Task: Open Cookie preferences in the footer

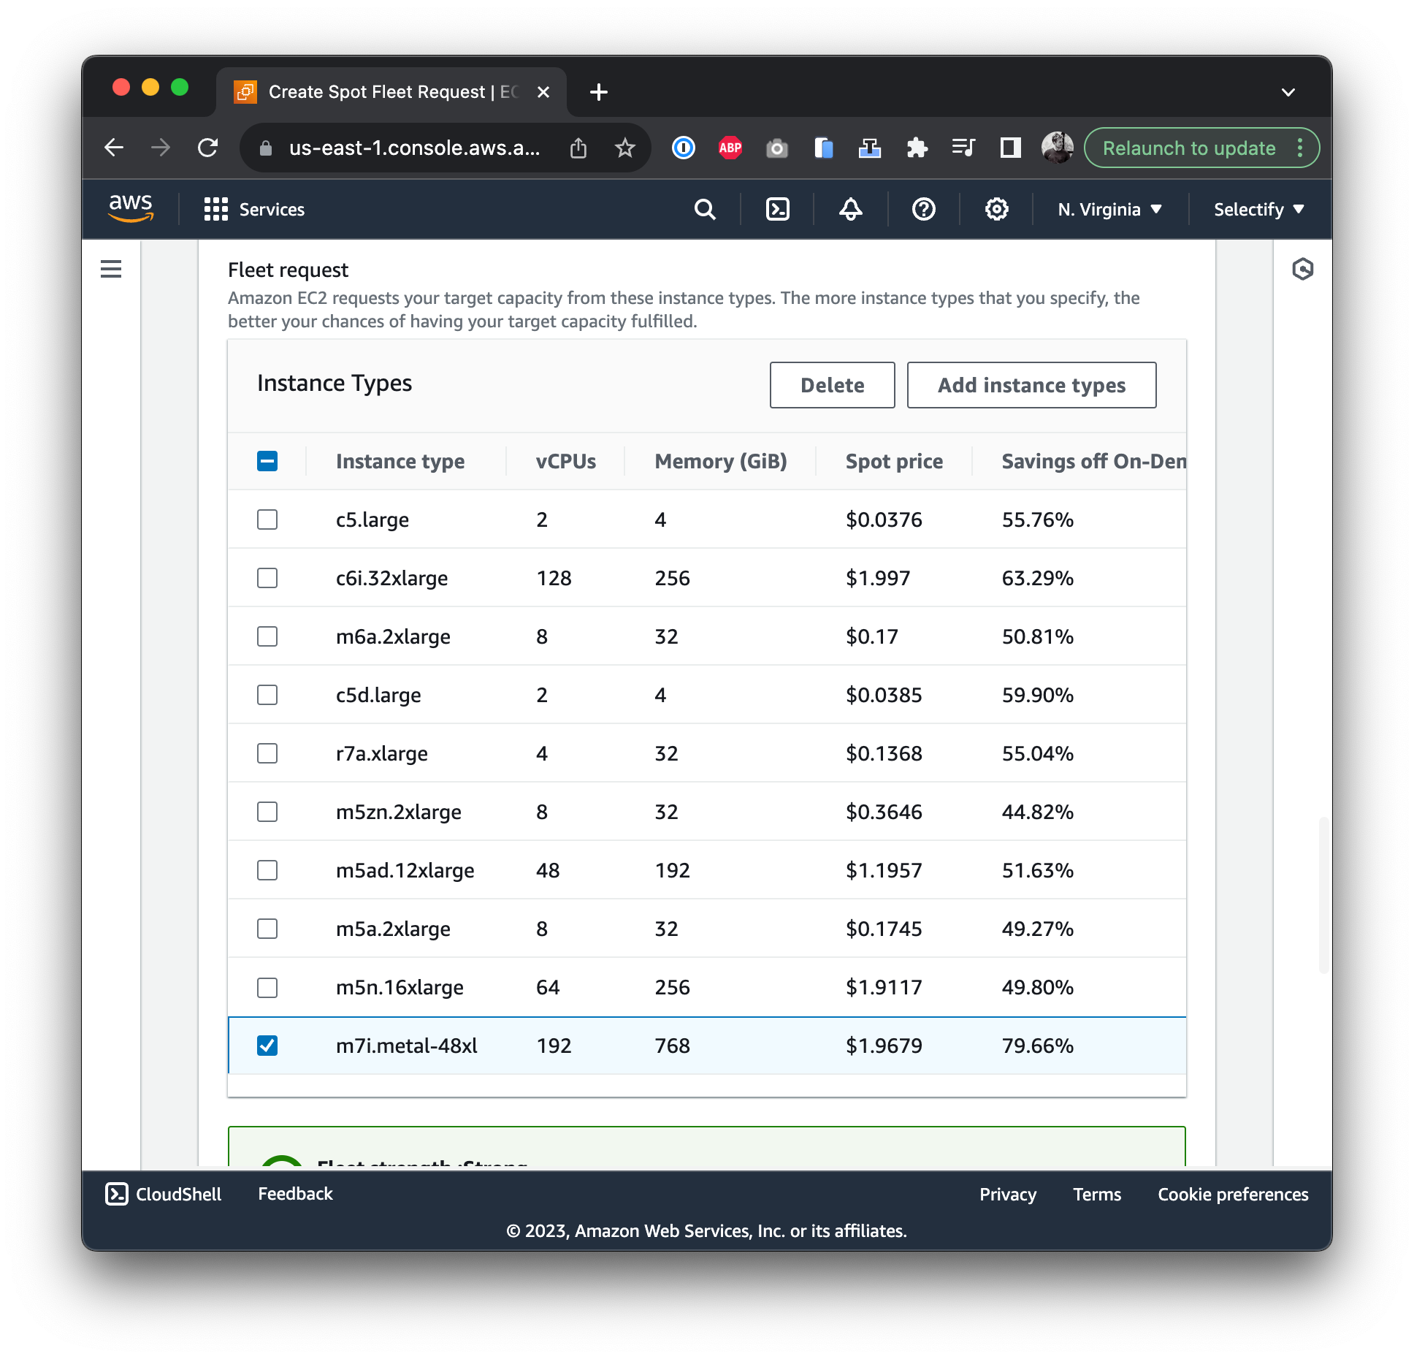Action: coord(1231,1194)
